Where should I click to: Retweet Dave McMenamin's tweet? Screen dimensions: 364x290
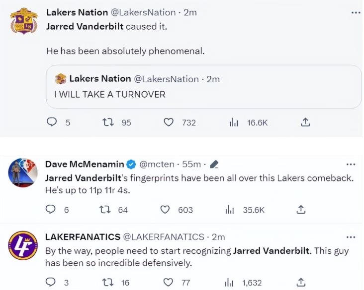[105, 210]
